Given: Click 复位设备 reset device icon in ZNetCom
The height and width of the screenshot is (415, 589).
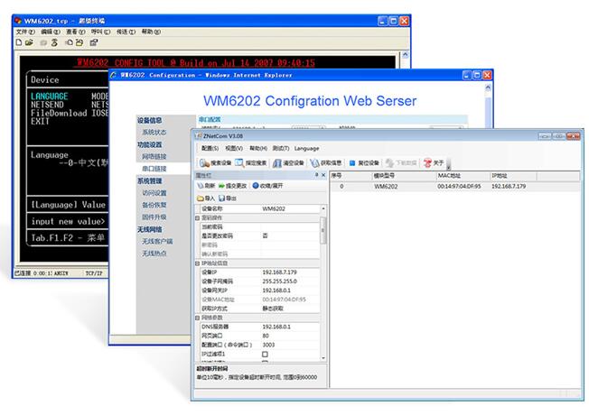Looking at the screenshot, I should tap(352, 163).
